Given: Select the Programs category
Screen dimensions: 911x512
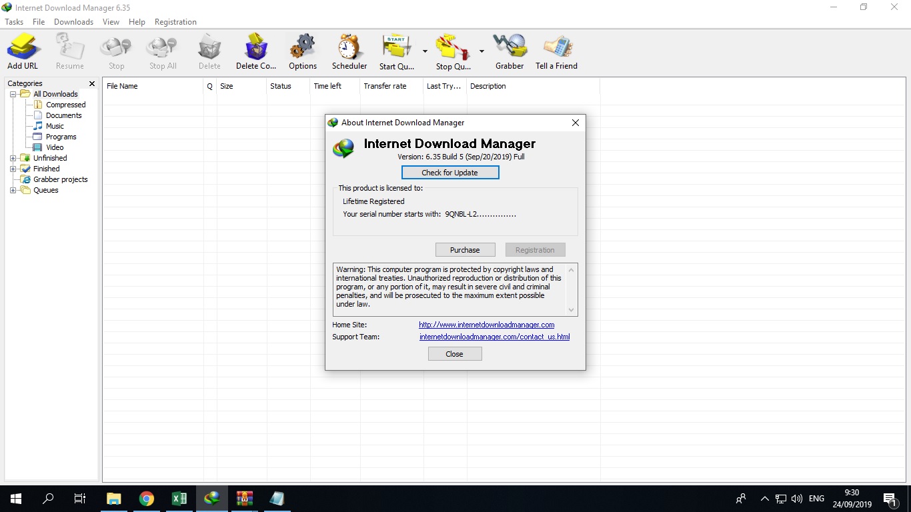Looking at the screenshot, I should pos(61,137).
